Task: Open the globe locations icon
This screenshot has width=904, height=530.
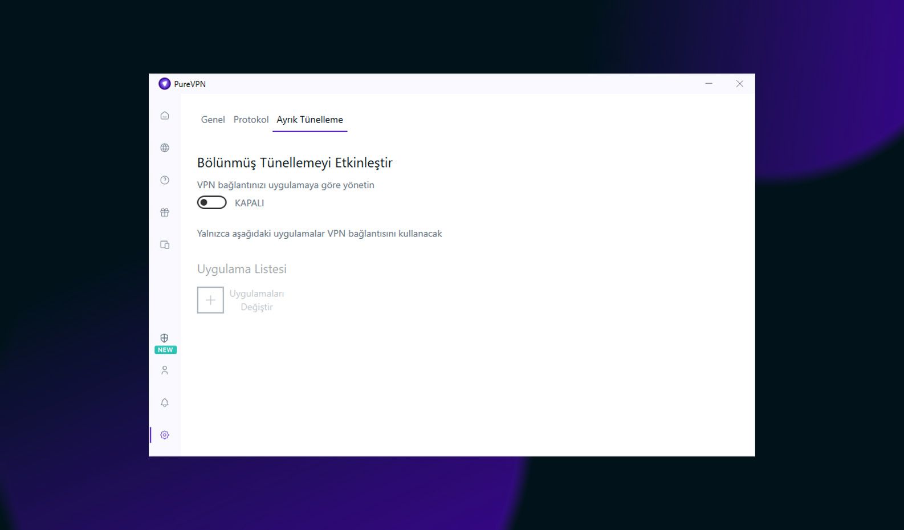Action: (165, 148)
